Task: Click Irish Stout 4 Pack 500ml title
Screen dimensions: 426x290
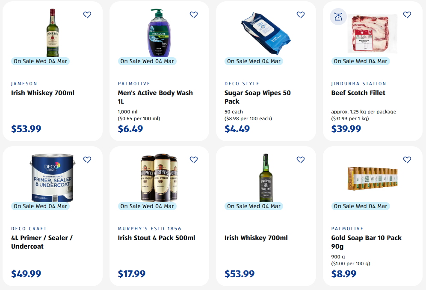Action: tap(157, 238)
